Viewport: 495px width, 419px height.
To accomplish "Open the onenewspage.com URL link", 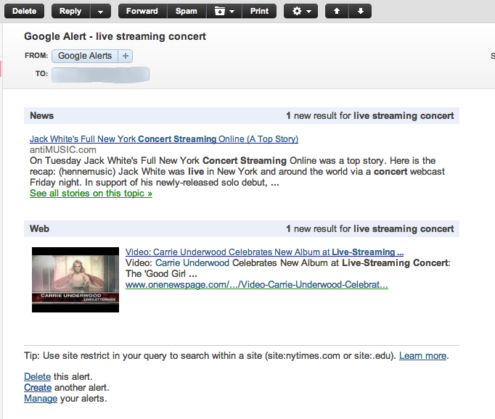I will tap(257, 285).
